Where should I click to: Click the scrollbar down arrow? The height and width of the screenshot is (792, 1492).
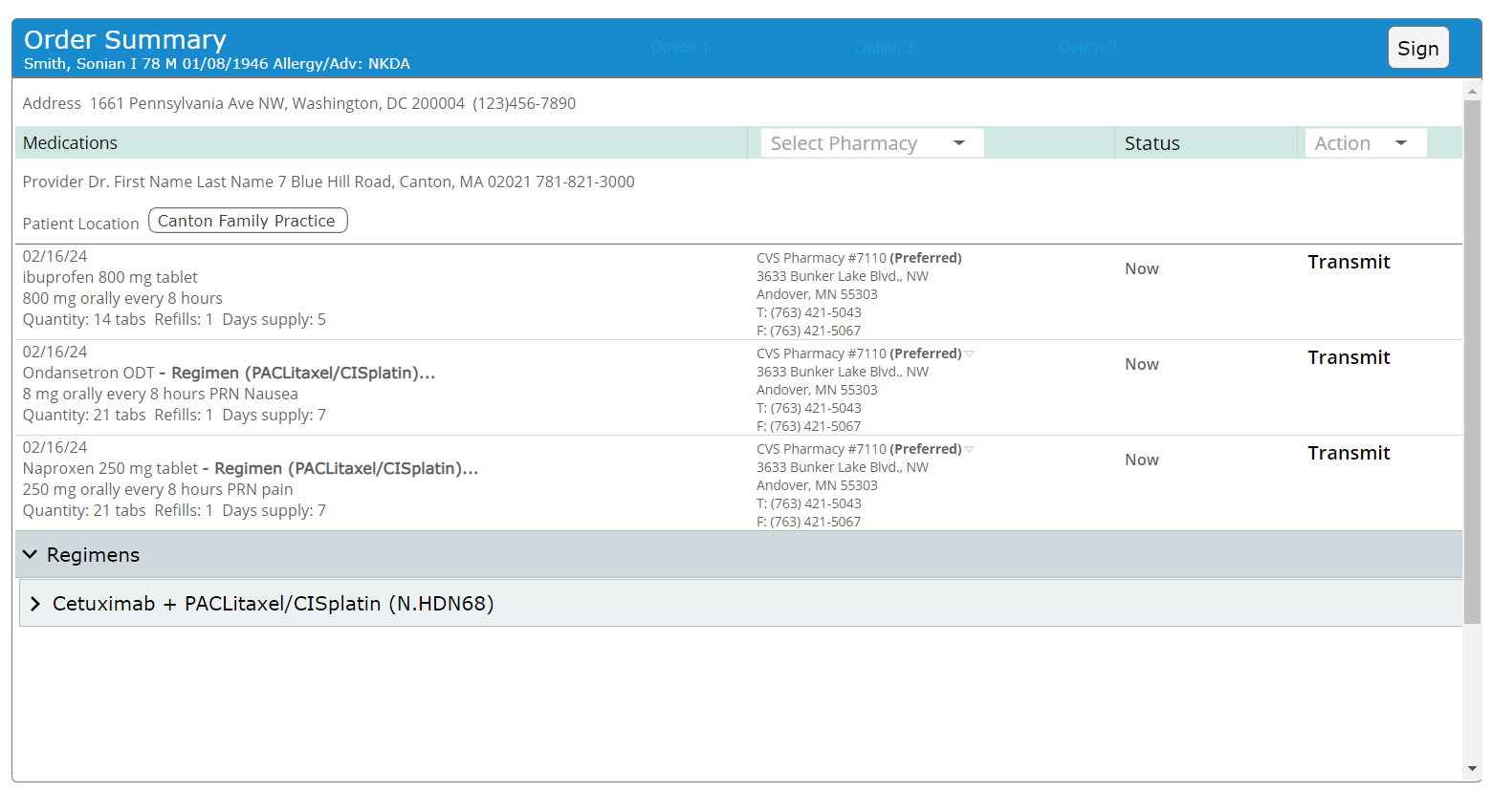(1471, 770)
